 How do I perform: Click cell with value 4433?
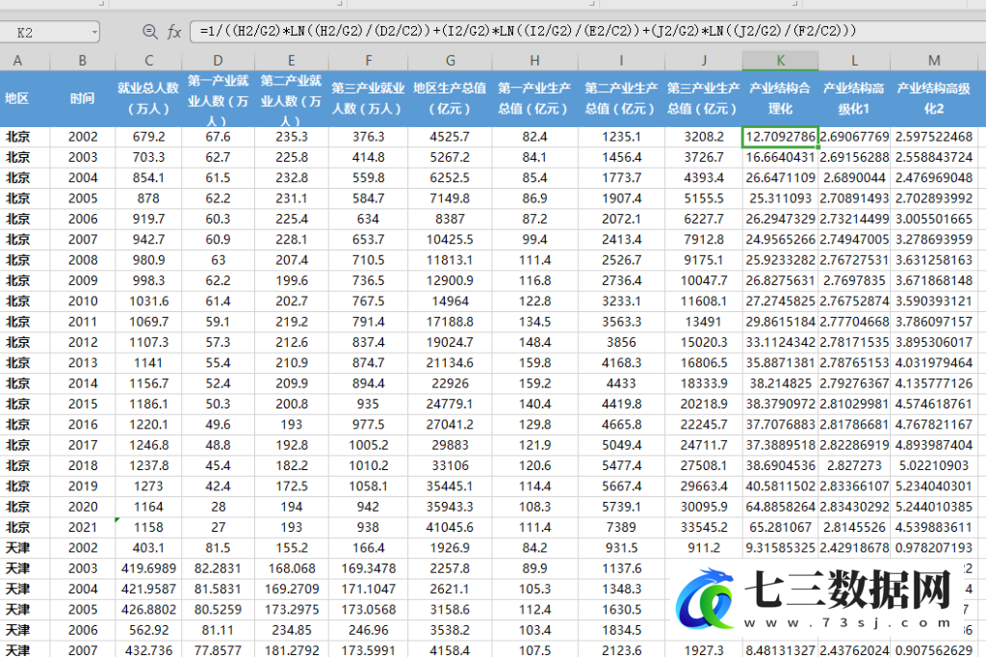(621, 383)
